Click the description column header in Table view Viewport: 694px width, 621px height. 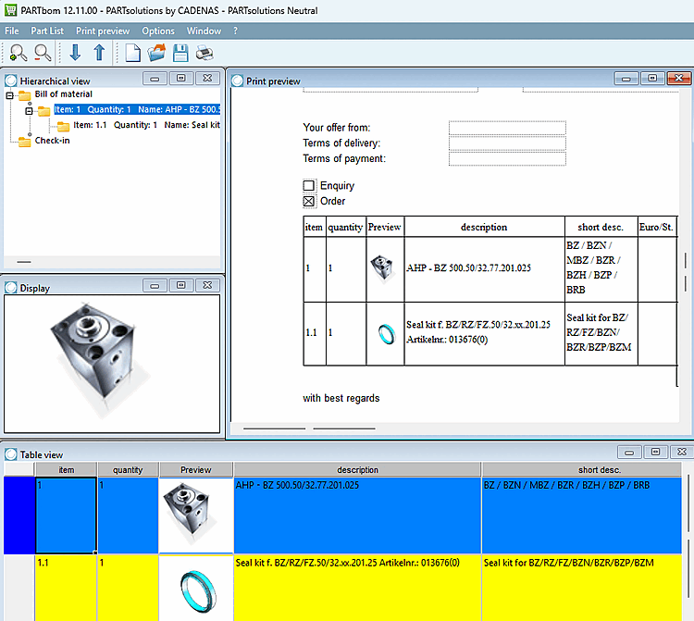(x=357, y=469)
